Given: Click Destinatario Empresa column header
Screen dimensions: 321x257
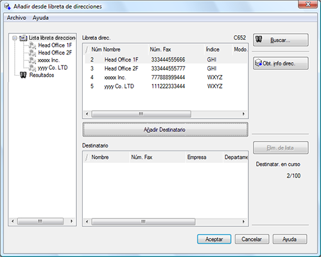Looking at the screenshot, I should coord(204,157).
